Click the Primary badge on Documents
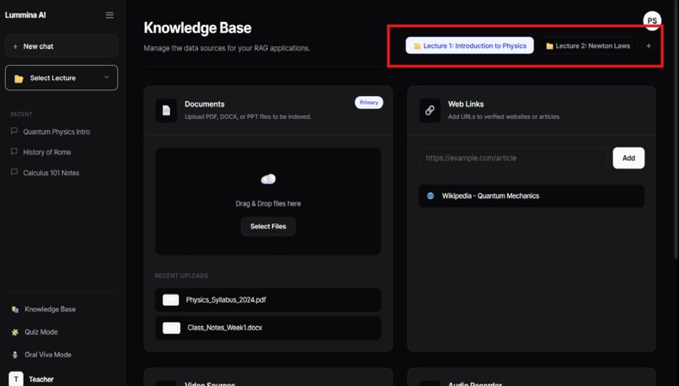 [x=369, y=103]
